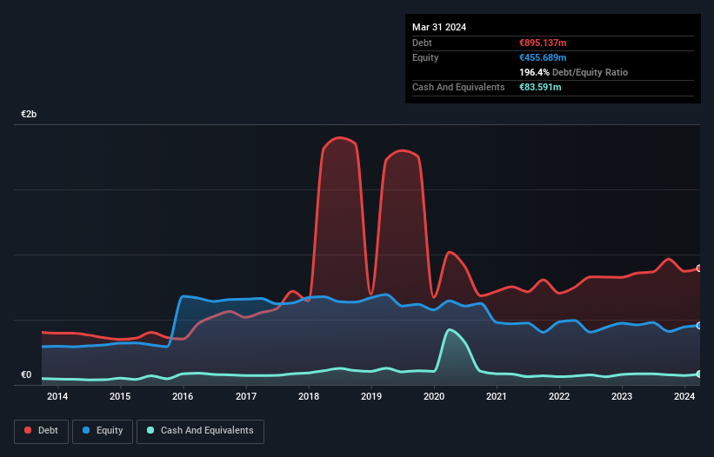Click the teal Cash endpoint marker
Screen dimensions: 714x457
click(699, 374)
